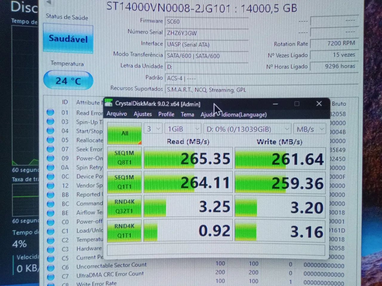This screenshot has width=382, height=286.
Task: Open the Tema menu
Action: click(187, 114)
